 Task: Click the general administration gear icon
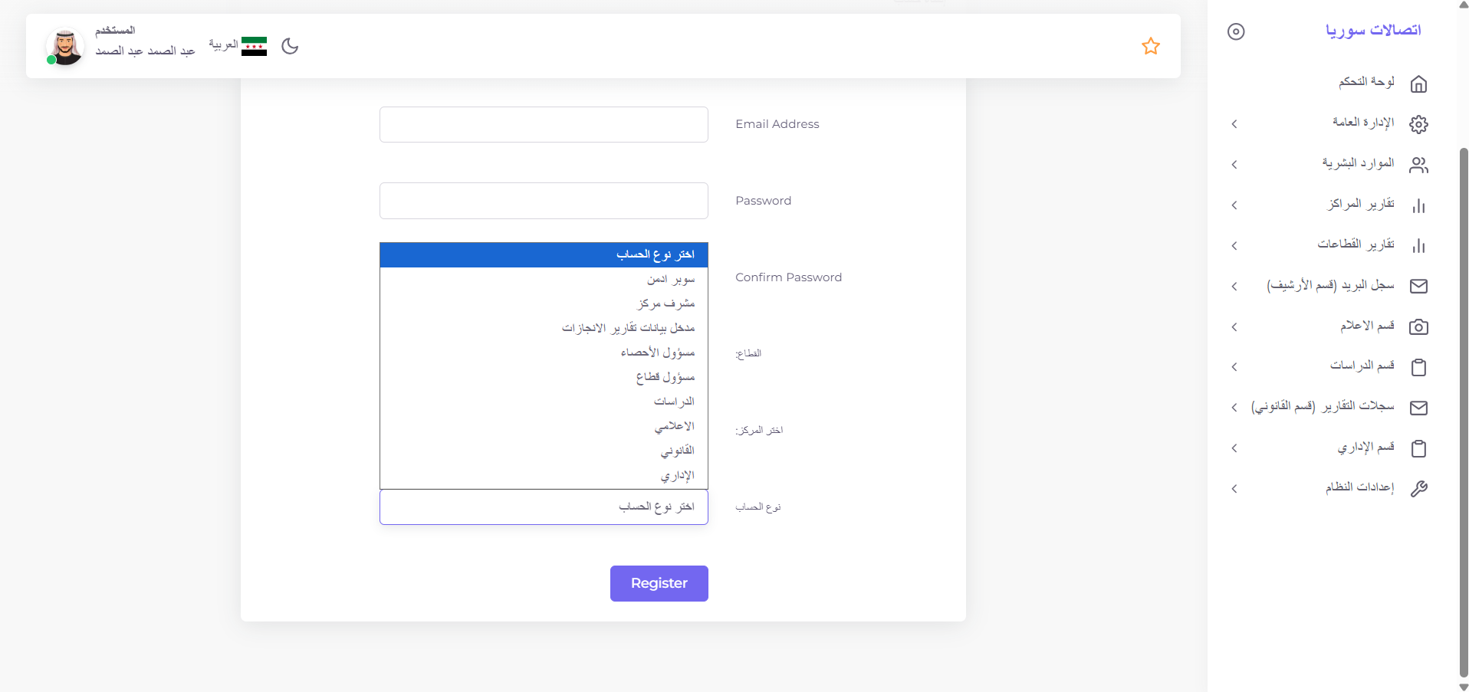(1418, 124)
